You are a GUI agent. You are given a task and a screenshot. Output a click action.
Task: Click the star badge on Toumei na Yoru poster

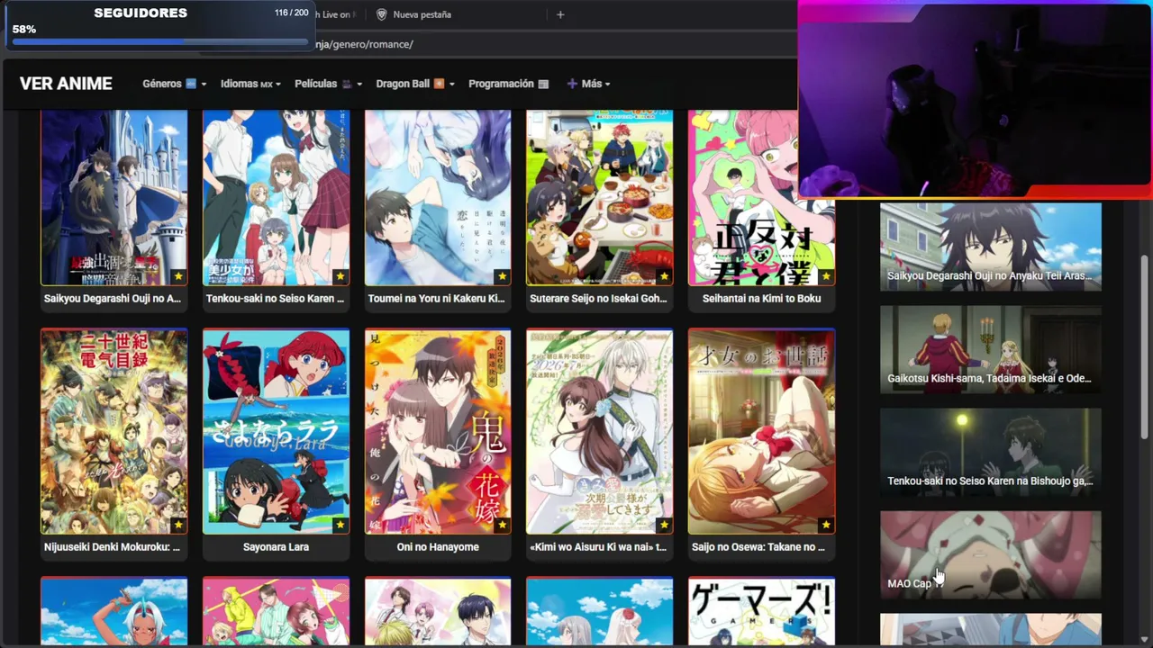coord(502,276)
